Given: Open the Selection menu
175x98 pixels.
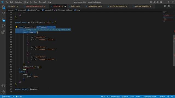Looking at the screenshot, I should pos(19,2).
